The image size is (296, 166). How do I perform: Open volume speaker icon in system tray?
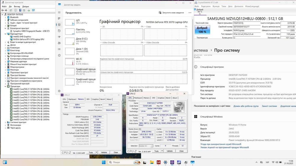tap(277, 162)
